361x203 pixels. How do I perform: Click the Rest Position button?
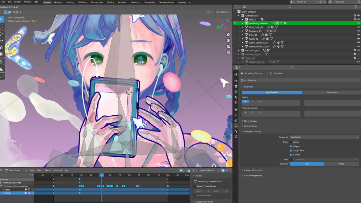tap(332, 92)
